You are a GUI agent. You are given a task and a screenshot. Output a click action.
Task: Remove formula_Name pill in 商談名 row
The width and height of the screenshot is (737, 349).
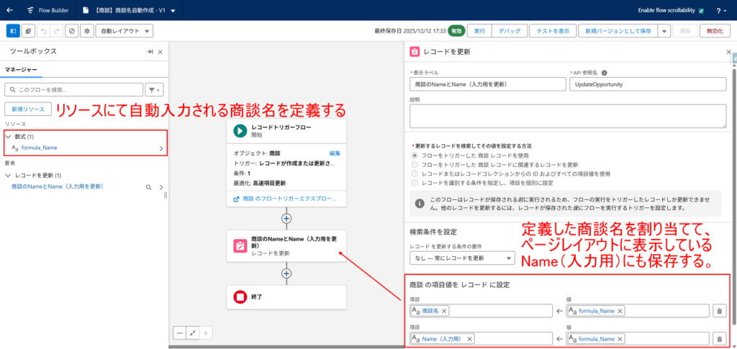pyautogui.click(x=620, y=311)
